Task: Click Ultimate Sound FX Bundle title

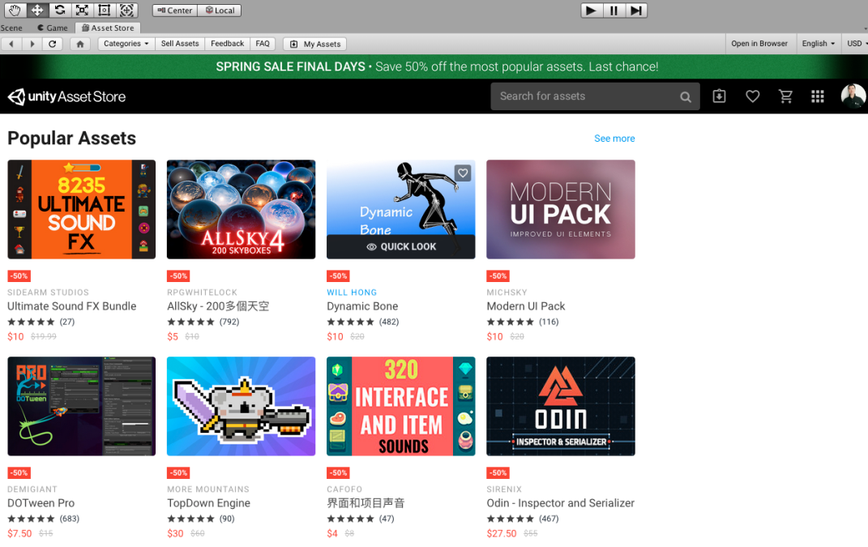Action: tap(71, 306)
